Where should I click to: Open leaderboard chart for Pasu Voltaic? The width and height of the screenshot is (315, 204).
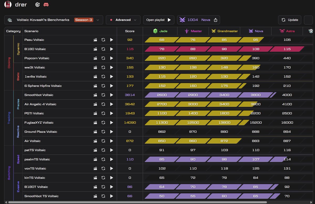tap(95, 40)
